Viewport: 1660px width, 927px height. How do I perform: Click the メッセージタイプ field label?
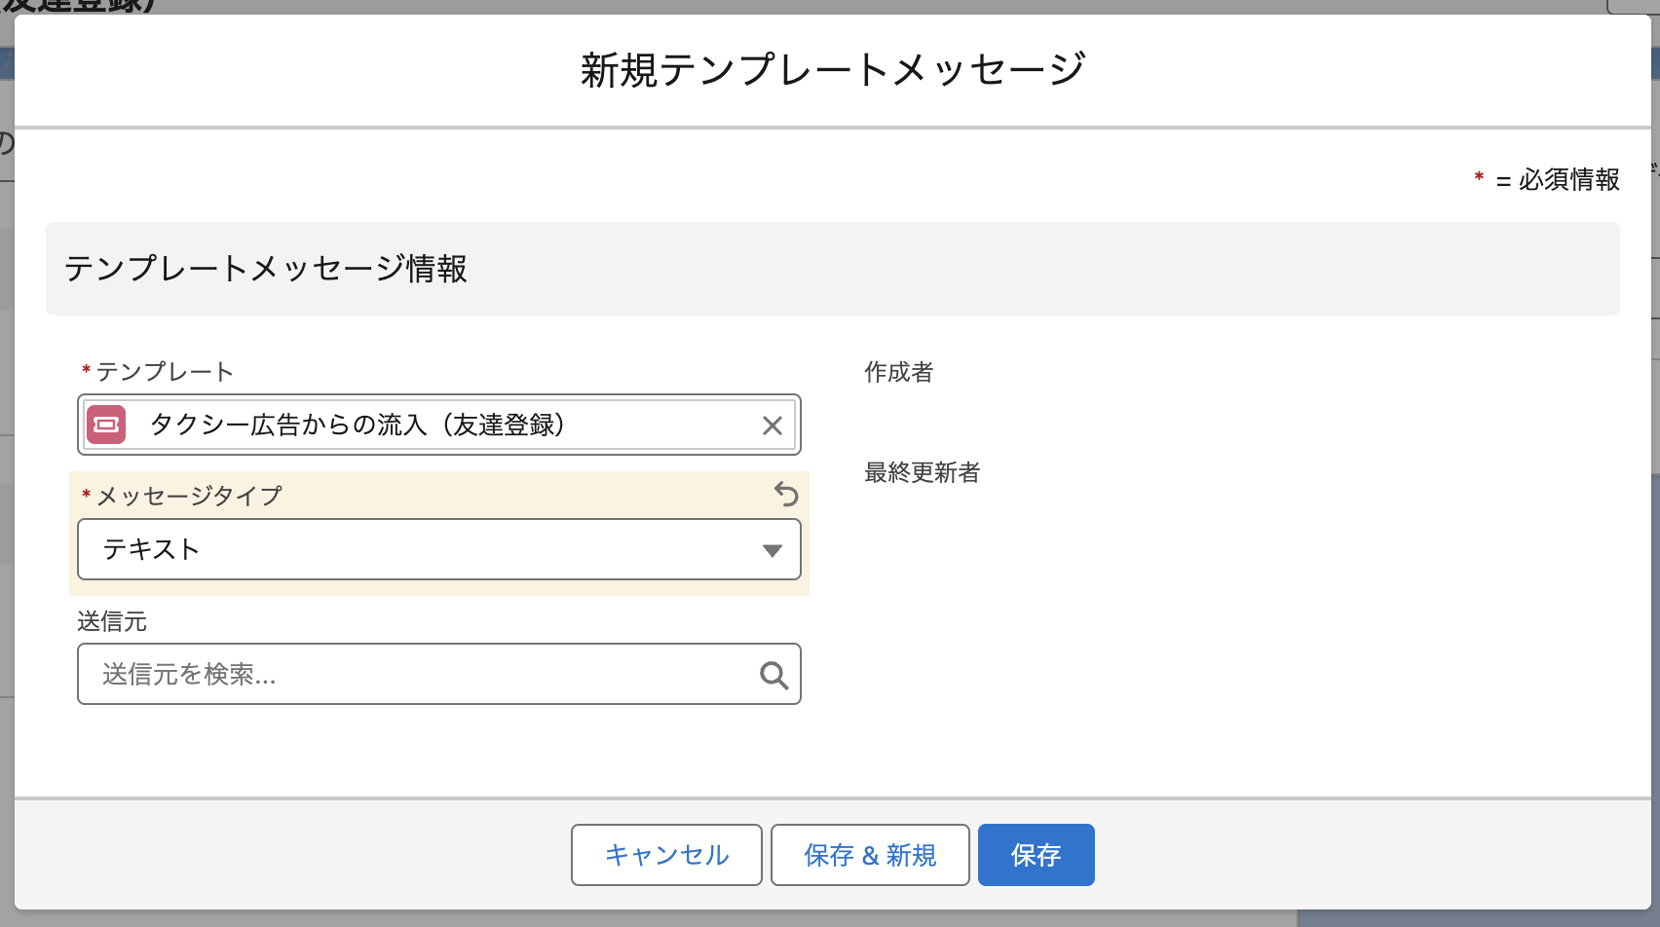click(188, 496)
